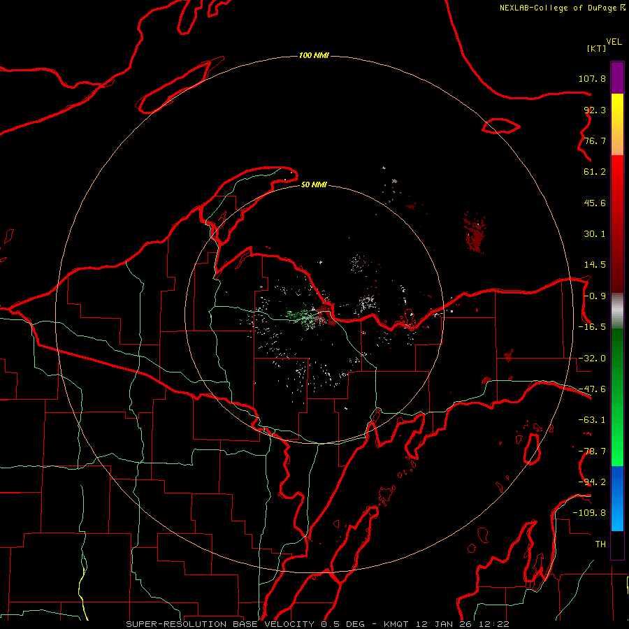This screenshot has height=629, width=629.
Task: Click the [KT] units label
Action: tap(597, 48)
